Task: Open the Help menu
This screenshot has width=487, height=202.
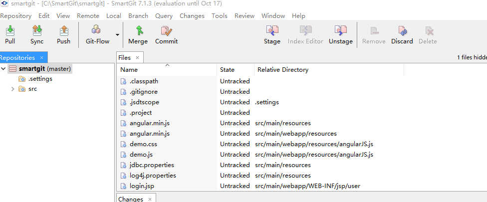Action: pos(298,16)
